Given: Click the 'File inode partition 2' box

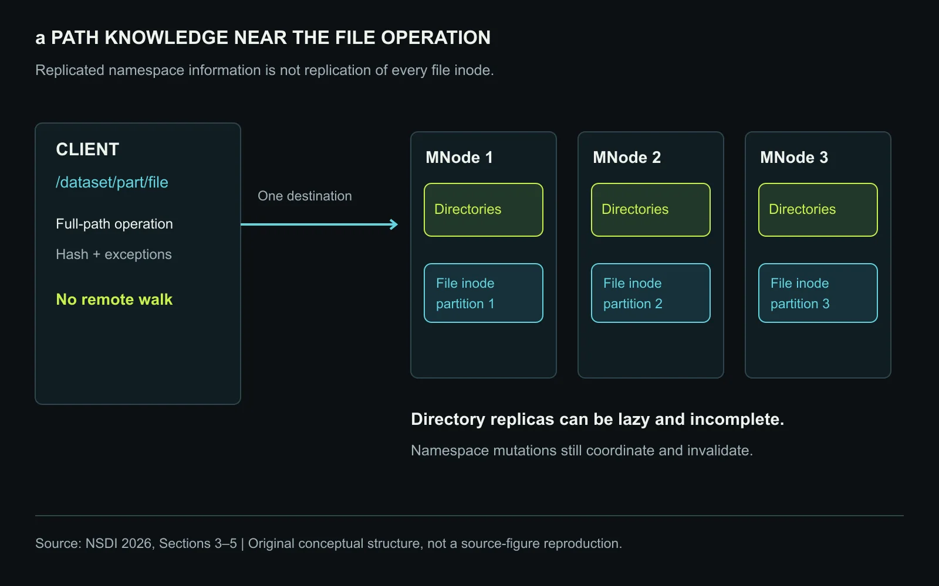Looking at the screenshot, I should pyautogui.click(x=651, y=293).
